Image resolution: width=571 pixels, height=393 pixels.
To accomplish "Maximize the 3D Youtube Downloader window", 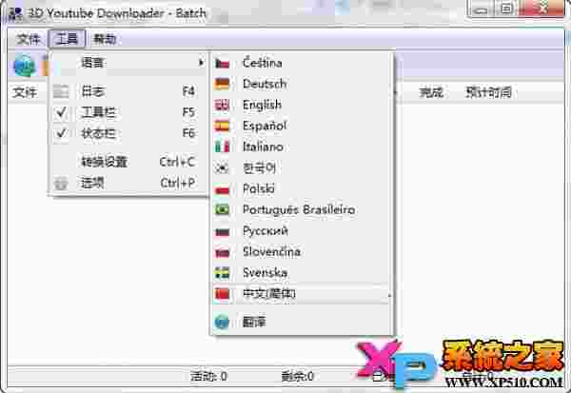I will (506, 9).
